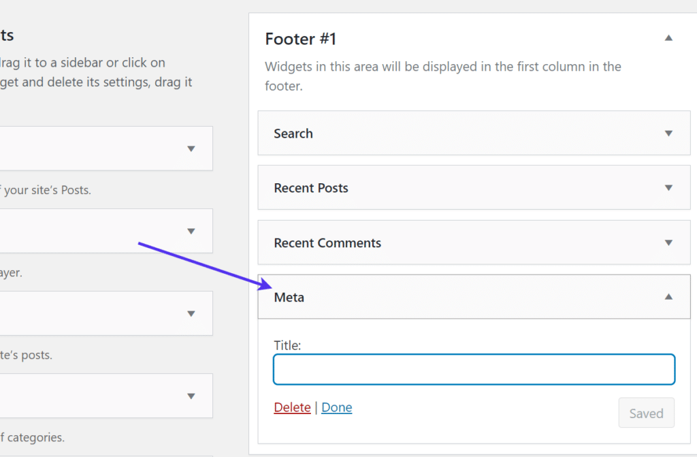697x457 pixels.
Task: Click inside the Meta Title input field
Action: pyautogui.click(x=474, y=369)
